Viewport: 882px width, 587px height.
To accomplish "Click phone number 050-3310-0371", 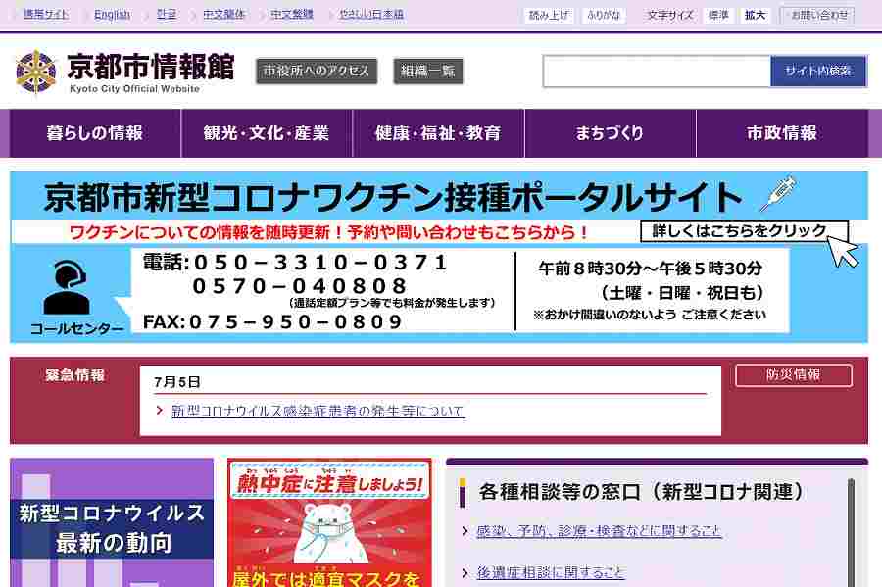I will coord(320,263).
